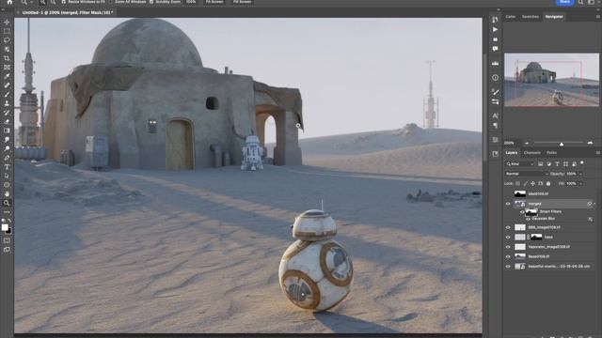Toggle lock all padlock icon
This screenshot has height=338, width=602.
click(x=548, y=184)
